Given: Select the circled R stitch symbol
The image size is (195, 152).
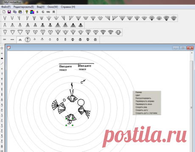Looking at the screenshot, I should click(28, 40).
